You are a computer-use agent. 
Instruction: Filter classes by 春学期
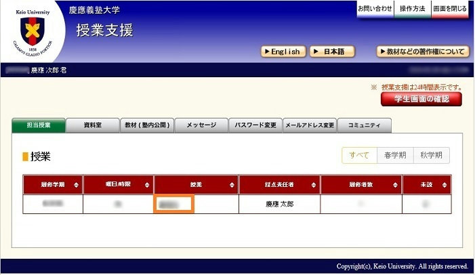point(394,155)
